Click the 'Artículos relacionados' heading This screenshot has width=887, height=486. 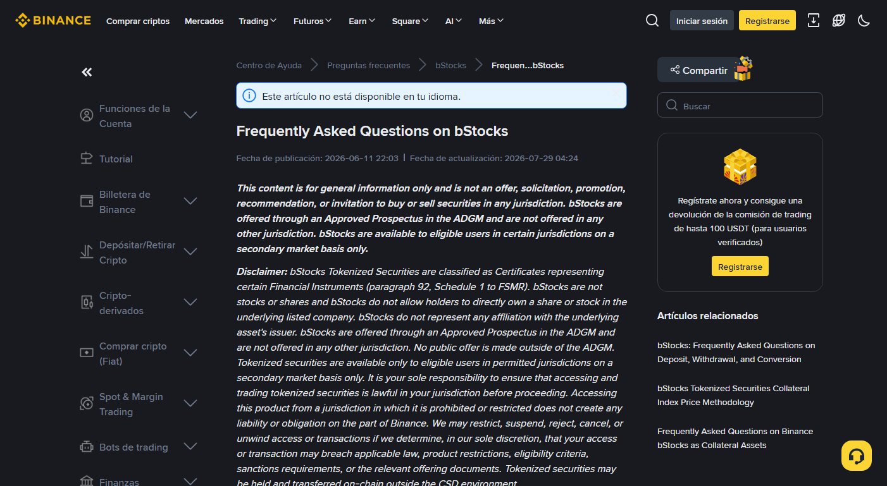point(707,315)
